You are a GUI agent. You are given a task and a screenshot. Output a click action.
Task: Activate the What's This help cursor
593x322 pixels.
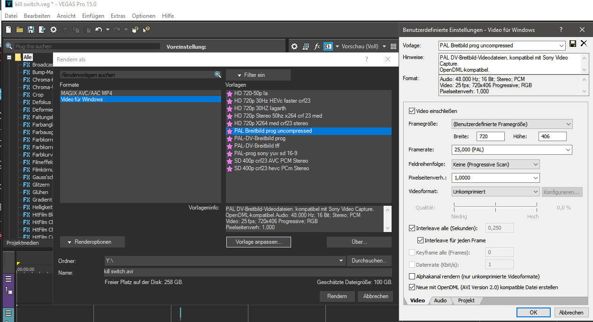click(146, 30)
